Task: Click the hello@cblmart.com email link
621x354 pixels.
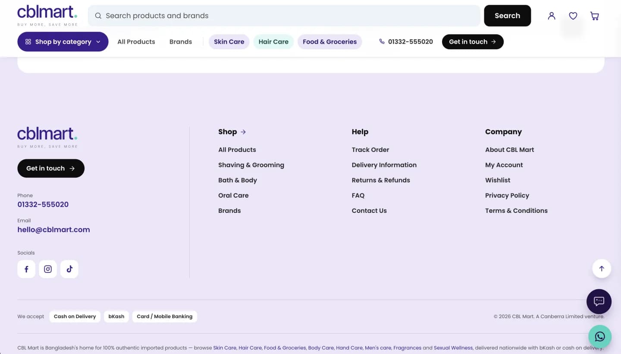Action: (x=54, y=230)
